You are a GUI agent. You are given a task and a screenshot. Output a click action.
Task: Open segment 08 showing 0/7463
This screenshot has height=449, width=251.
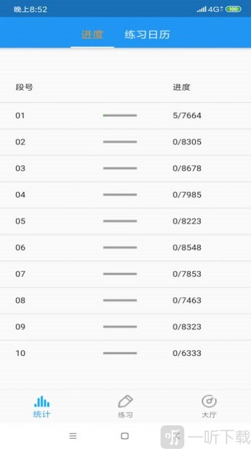point(125,300)
